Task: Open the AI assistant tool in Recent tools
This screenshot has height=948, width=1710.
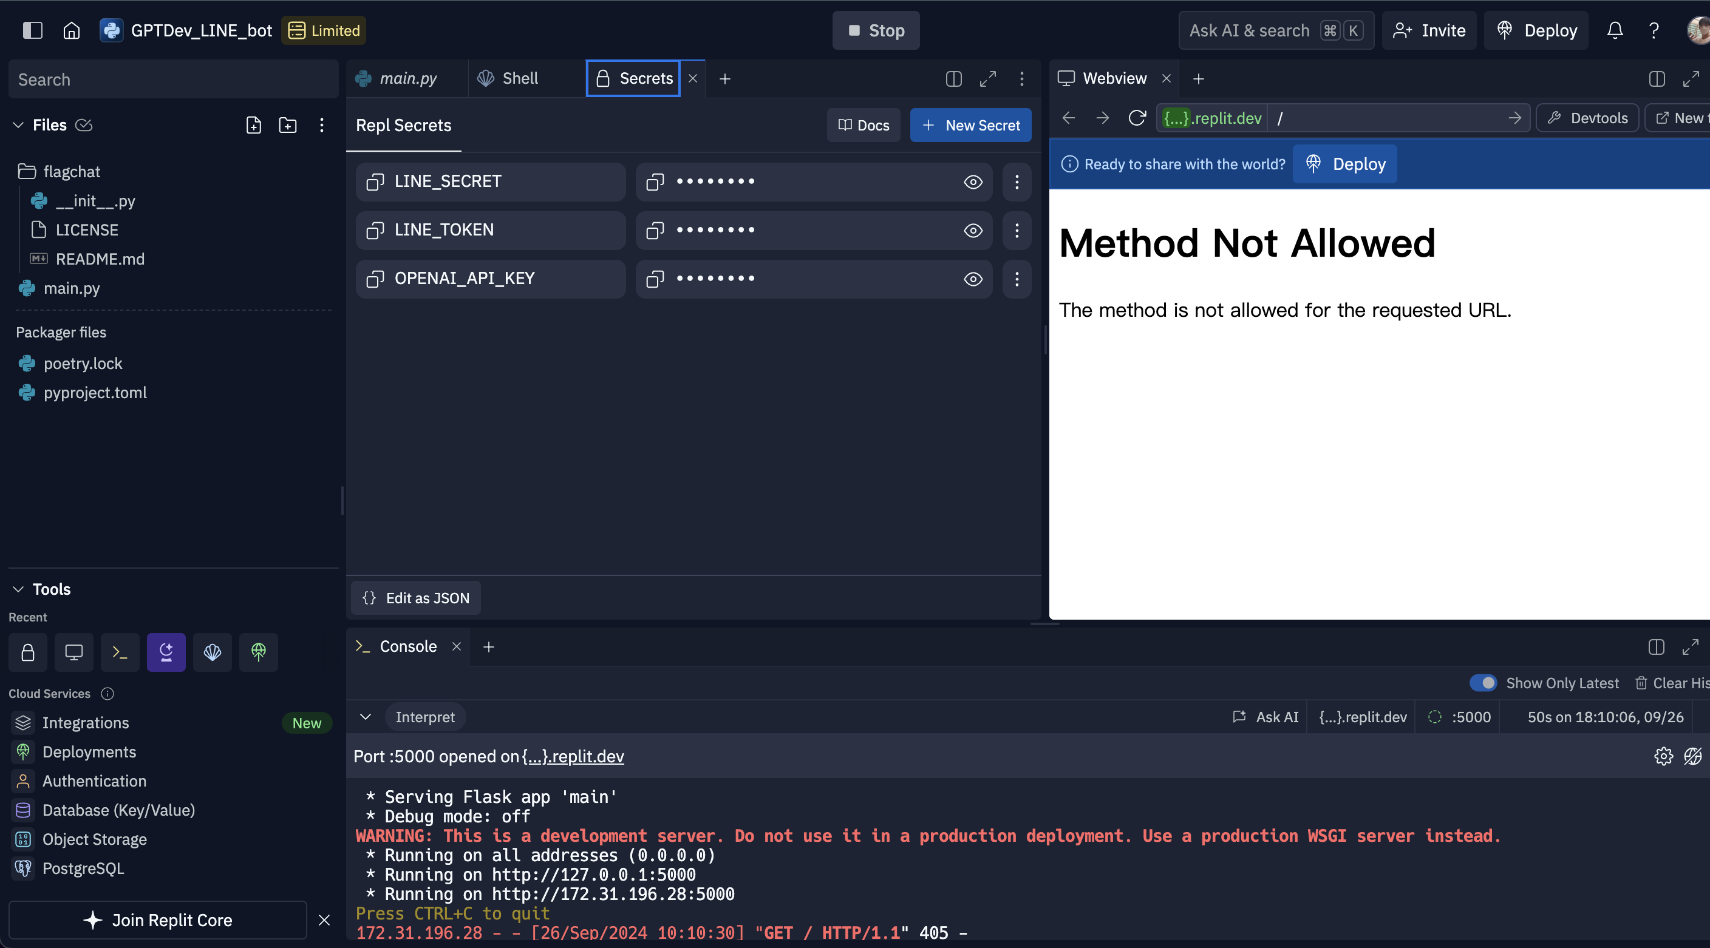Action: click(x=166, y=652)
